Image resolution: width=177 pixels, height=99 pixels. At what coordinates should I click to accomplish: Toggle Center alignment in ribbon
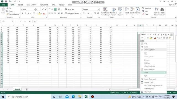(x=52, y=13)
